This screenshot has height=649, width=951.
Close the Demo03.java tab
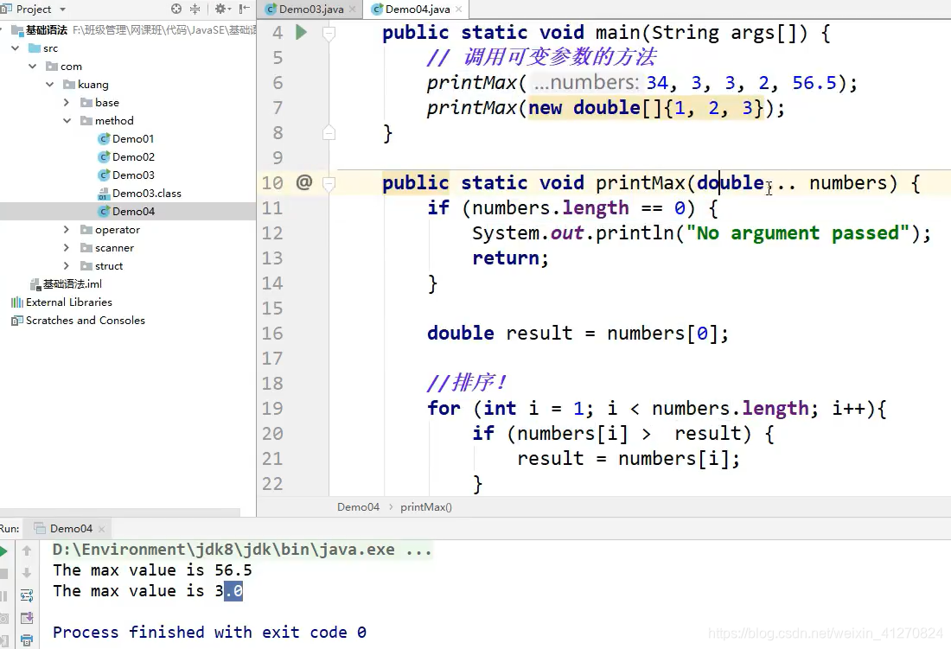click(x=353, y=10)
